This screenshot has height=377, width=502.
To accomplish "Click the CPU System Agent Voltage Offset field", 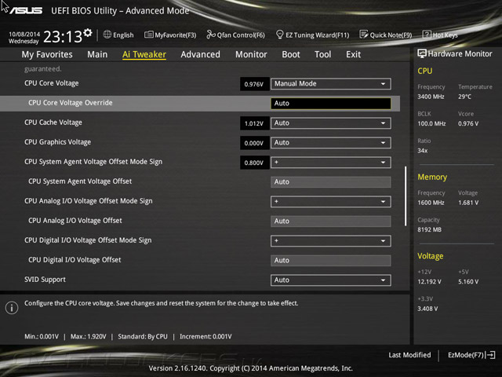I will point(331,181).
